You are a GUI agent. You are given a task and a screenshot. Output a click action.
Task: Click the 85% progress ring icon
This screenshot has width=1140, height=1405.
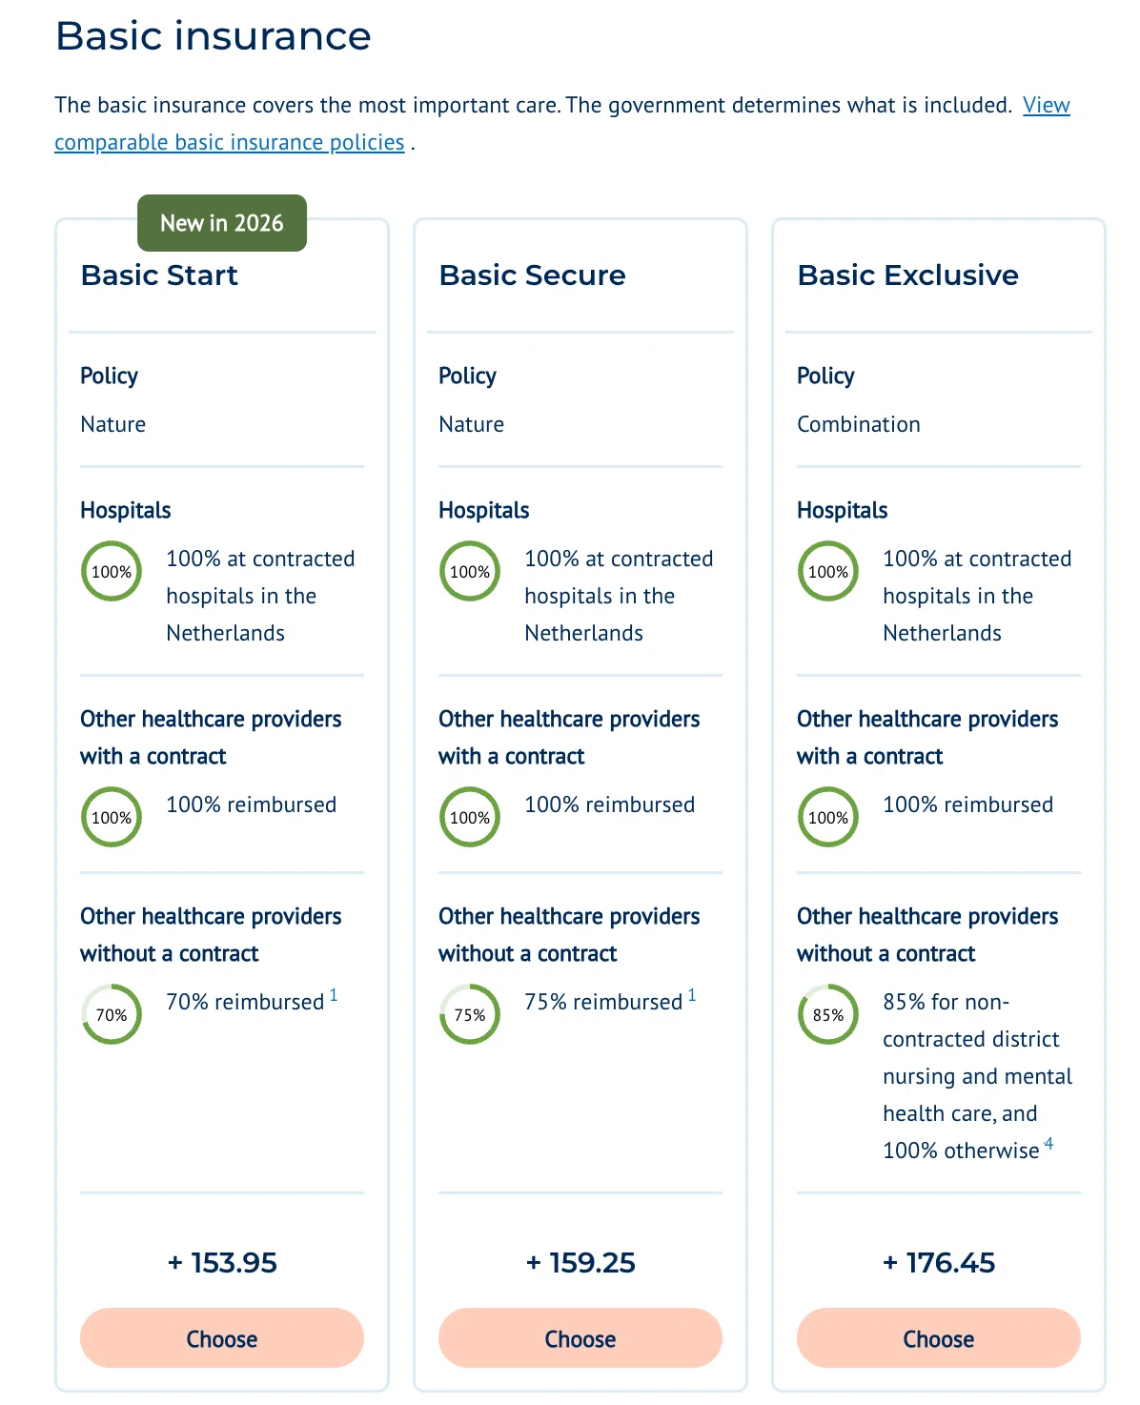tap(828, 1014)
